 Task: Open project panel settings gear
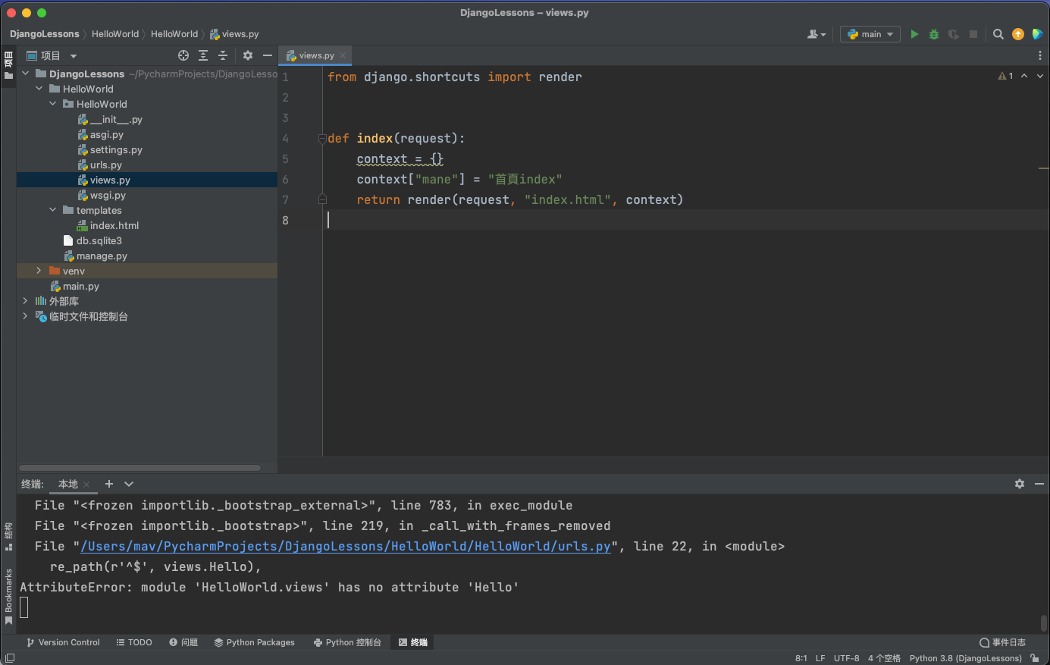248,55
